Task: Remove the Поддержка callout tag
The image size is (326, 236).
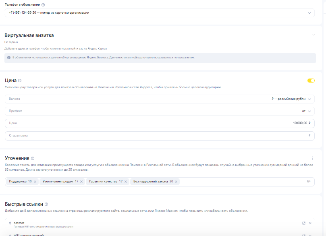Action: point(35,182)
